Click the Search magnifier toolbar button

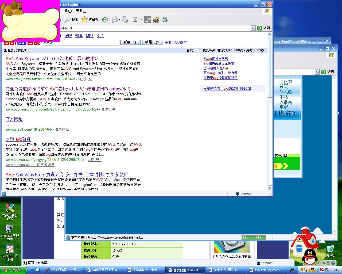(x=71, y=20)
